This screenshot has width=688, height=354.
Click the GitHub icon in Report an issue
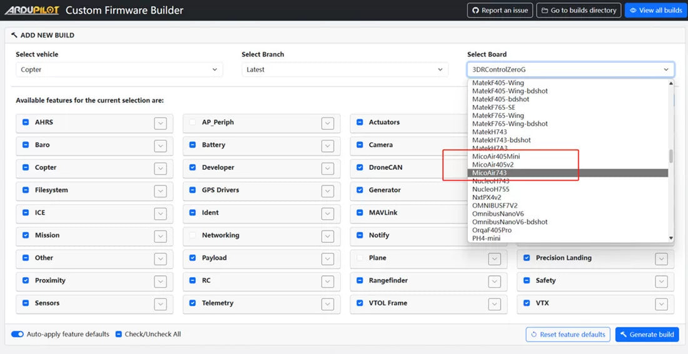coord(475,11)
